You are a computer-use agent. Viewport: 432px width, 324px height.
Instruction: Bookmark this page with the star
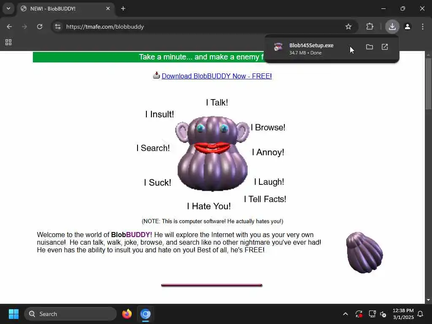pyautogui.click(x=348, y=27)
